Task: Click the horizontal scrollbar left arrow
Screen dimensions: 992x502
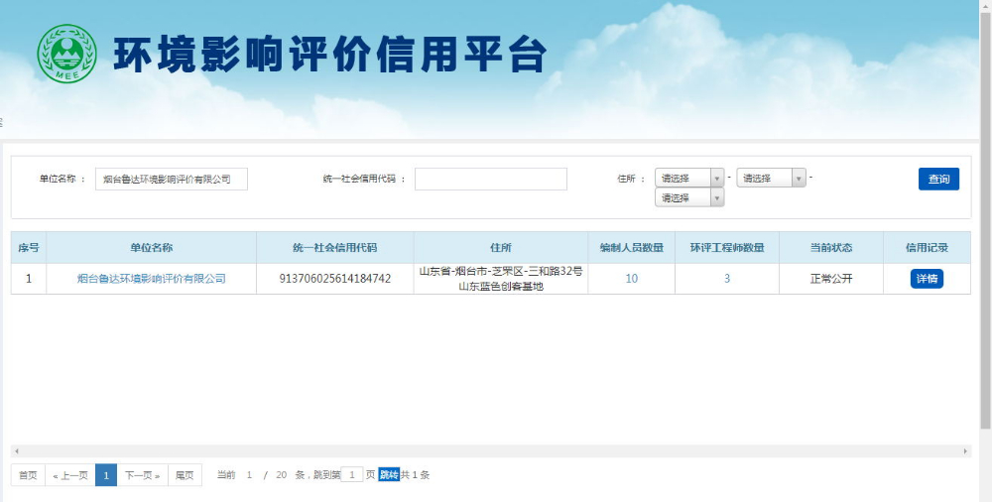Action: (x=15, y=451)
